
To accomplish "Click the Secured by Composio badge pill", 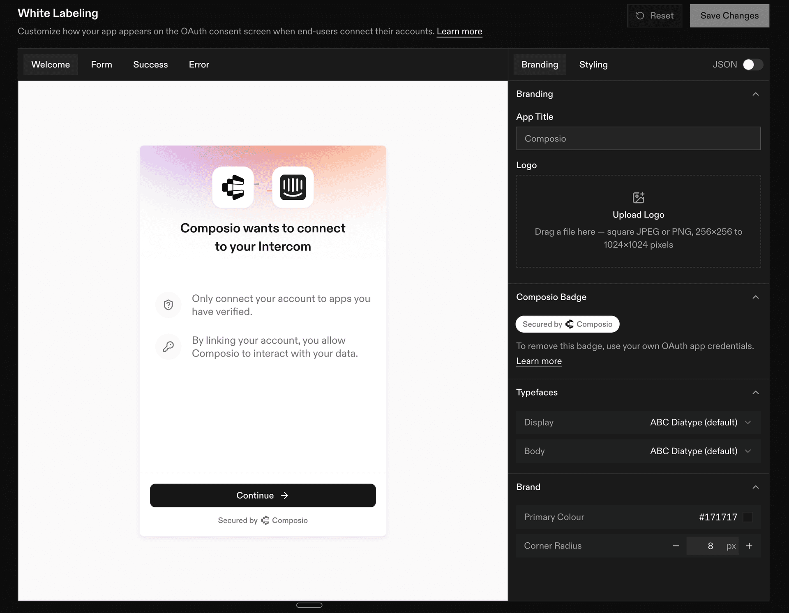I will (568, 324).
